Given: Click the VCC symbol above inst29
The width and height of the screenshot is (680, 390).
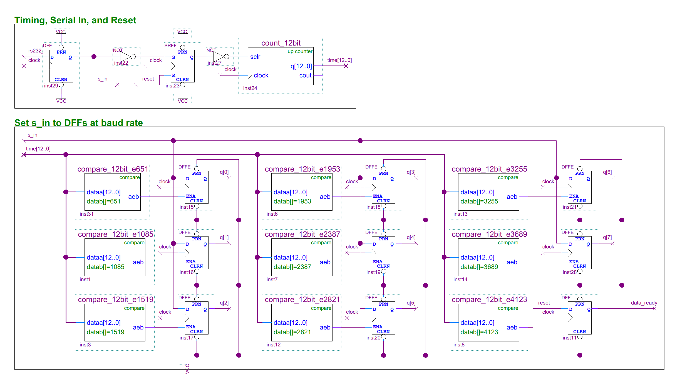Looking at the screenshot, I should 61,33.
